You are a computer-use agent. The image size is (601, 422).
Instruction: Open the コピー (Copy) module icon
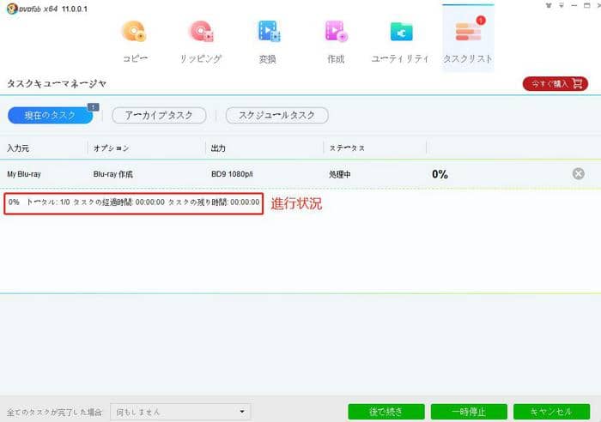tap(135, 33)
